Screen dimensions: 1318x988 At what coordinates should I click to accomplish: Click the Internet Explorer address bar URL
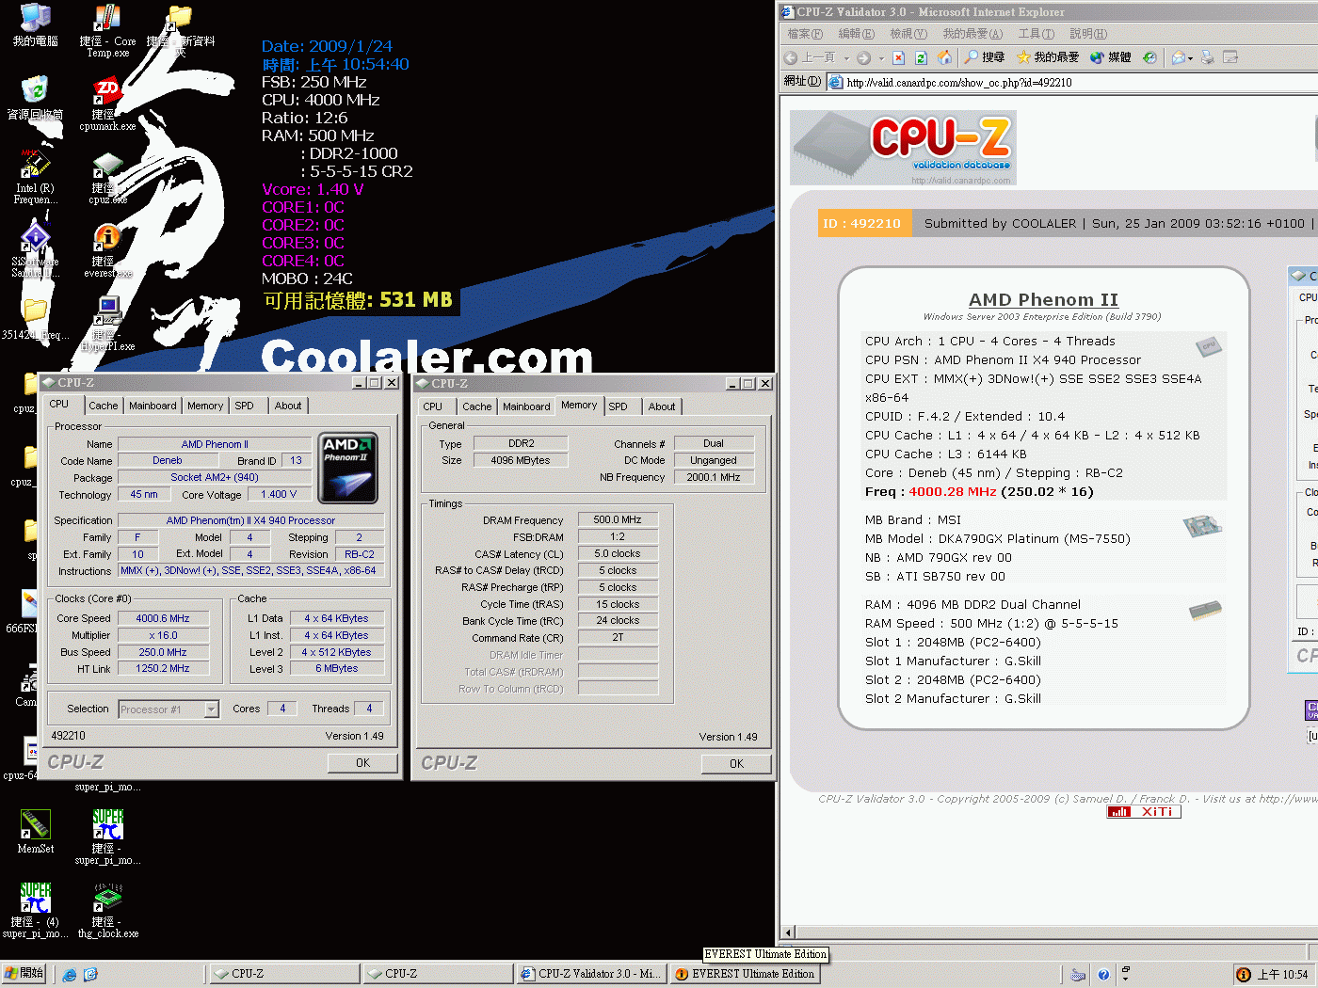(x=958, y=82)
